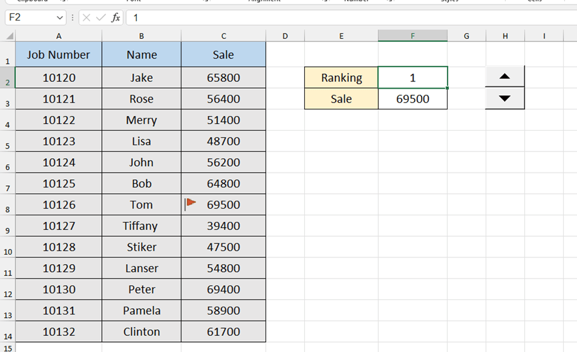Viewport: 577px width, 352px height.
Task: Click the Enter checkmark icon in formula bar
Action: click(x=101, y=17)
